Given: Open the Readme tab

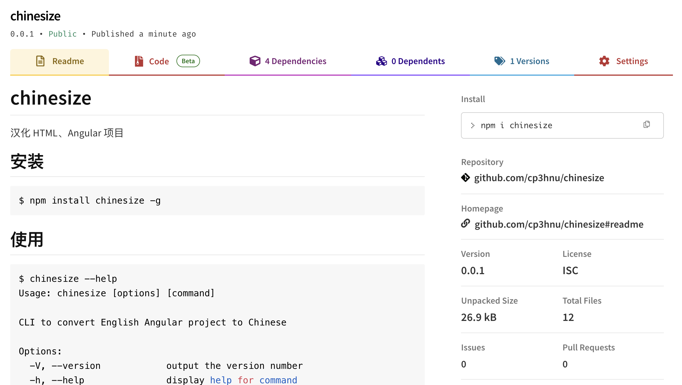Looking at the screenshot, I should click(x=60, y=62).
